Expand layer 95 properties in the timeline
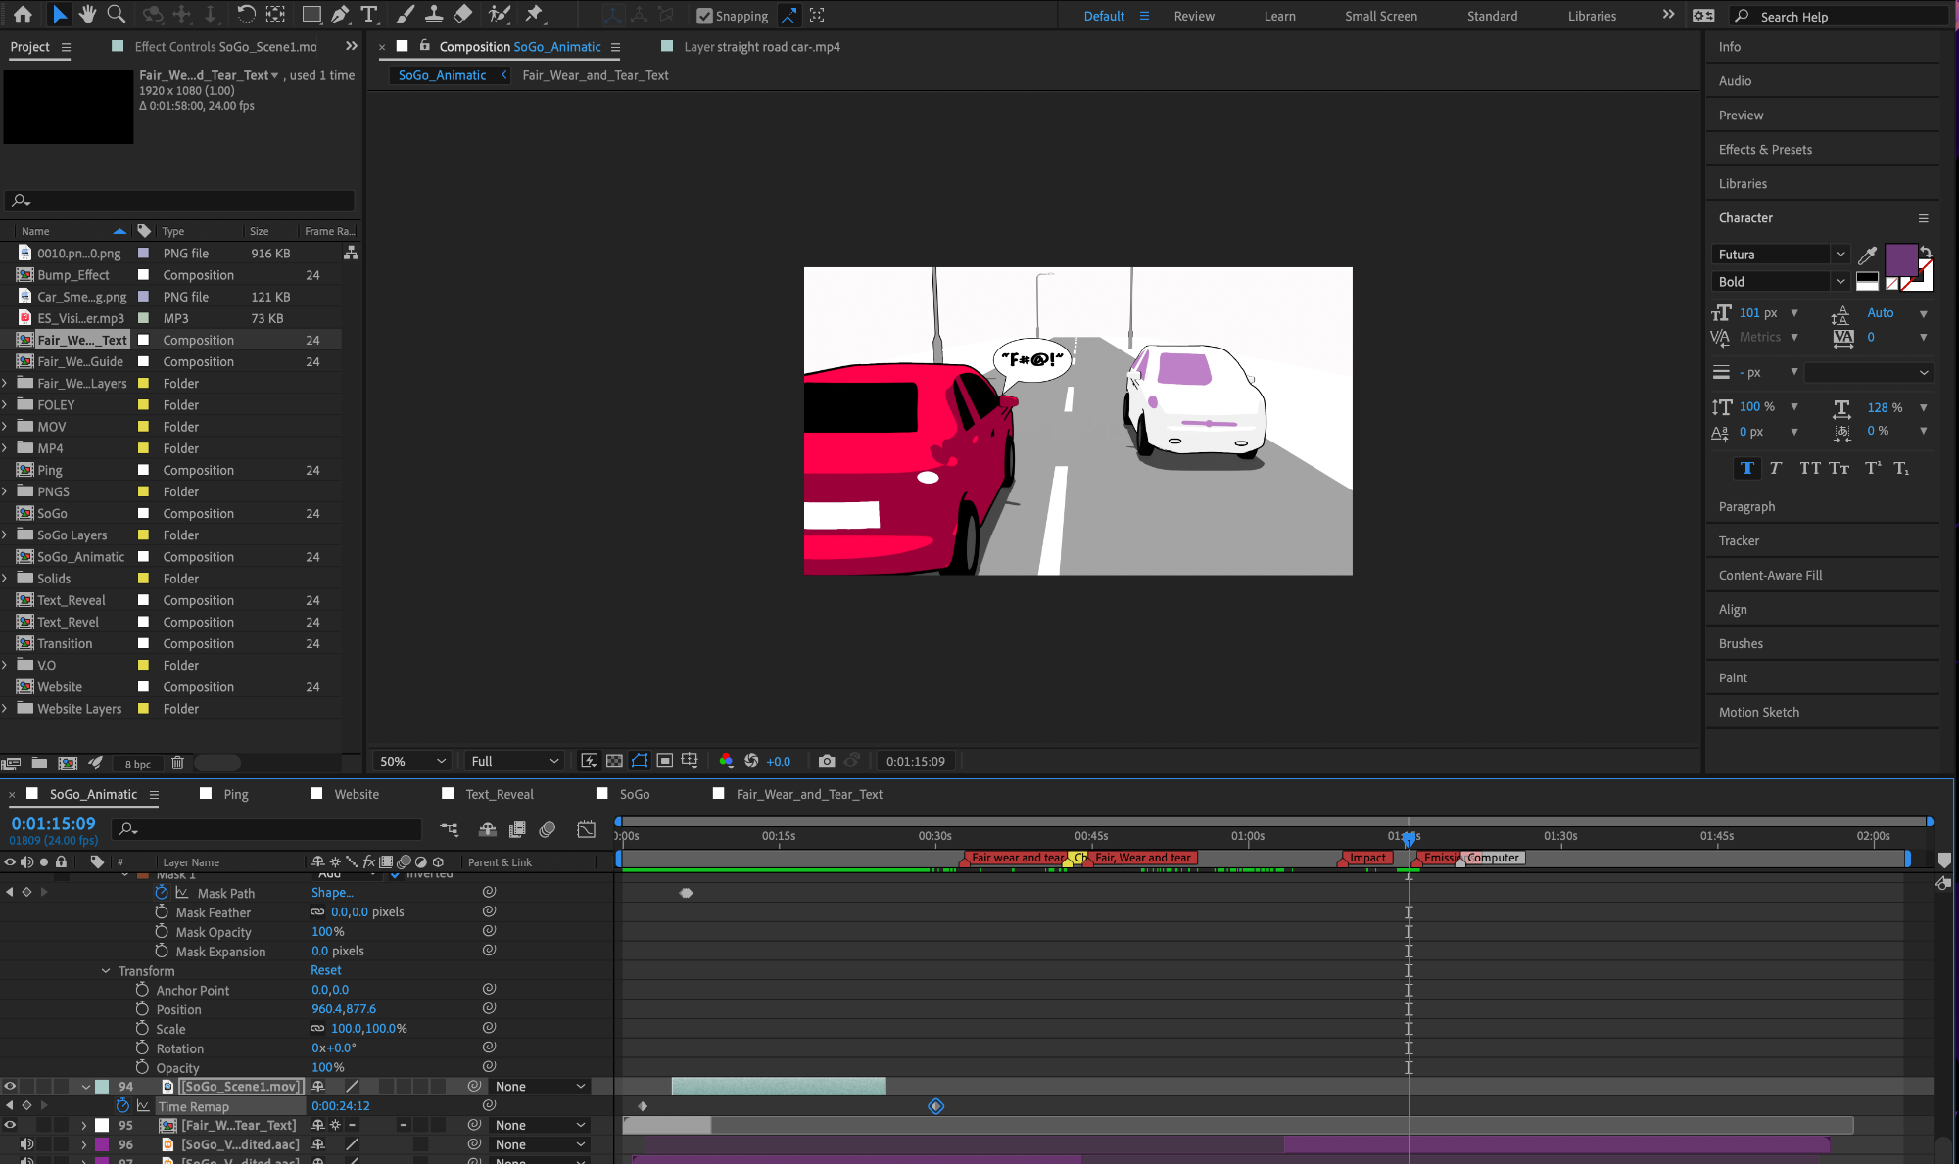This screenshot has height=1164, width=1959. pyautogui.click(x=84, y=1125)
